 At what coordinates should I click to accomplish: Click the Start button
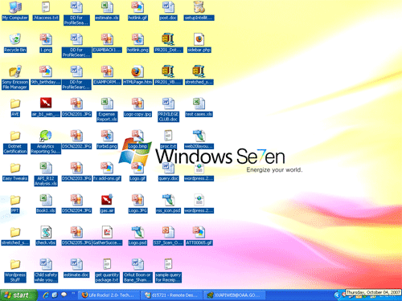pos(18,295)
